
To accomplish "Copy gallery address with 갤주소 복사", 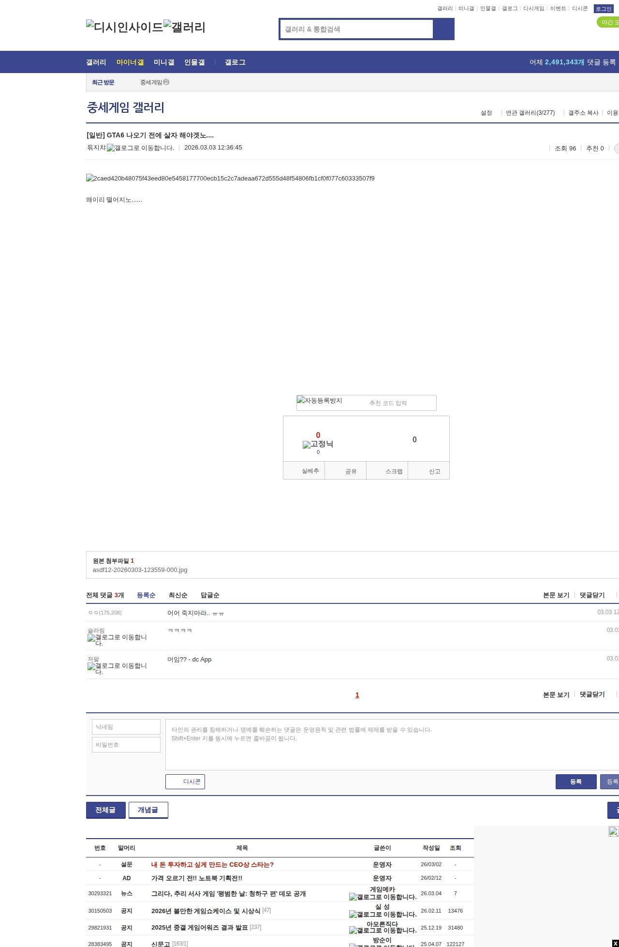I will [x=583, y=113].
